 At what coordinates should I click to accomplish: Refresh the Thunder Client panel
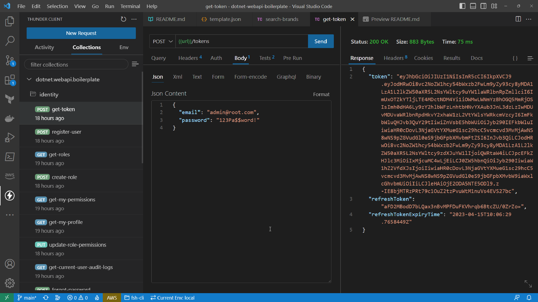pyautogui.click(x=123, y=19)
